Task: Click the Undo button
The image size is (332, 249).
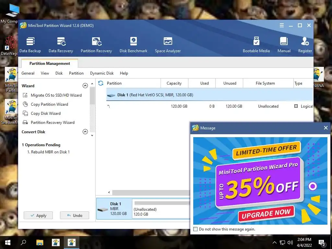Action: pos(75,215)
